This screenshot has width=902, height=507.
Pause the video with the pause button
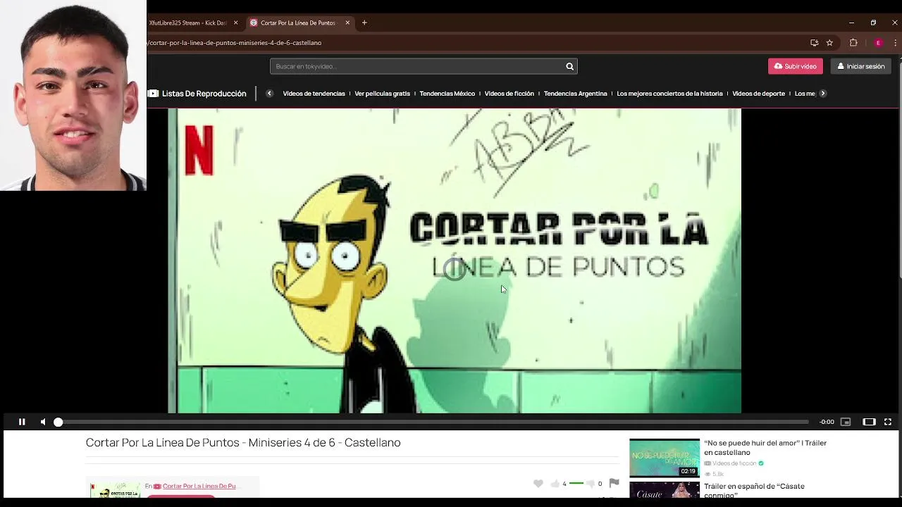22,422
